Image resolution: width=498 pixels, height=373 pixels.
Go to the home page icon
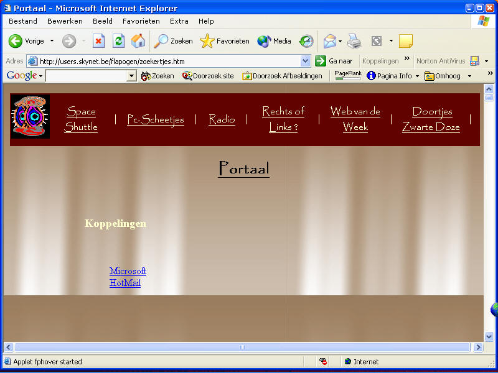pyautogui.click(x=138, y=41)
